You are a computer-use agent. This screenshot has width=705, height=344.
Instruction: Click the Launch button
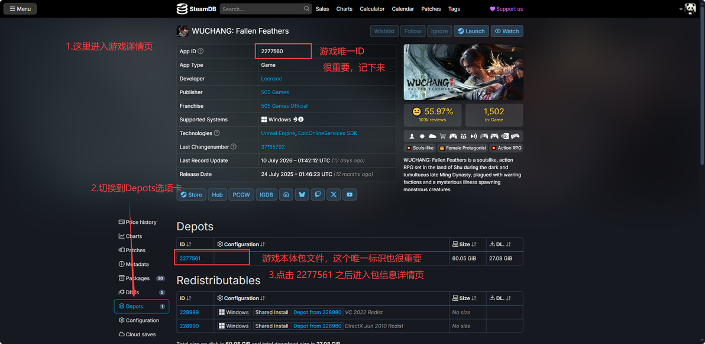pyautogui.click(x=471, y=31)
